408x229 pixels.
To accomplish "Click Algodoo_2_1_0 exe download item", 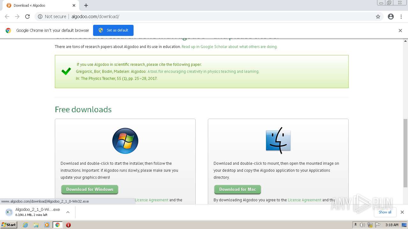I will point(38,212).
